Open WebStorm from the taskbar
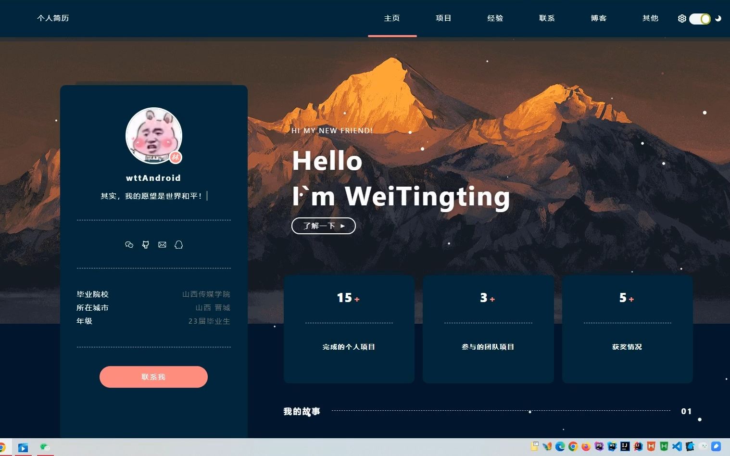 tap(612, 446)
